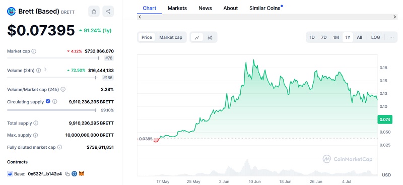
Task: Open Market cap info tooltip icon
Action: click(x=34, y=51)
